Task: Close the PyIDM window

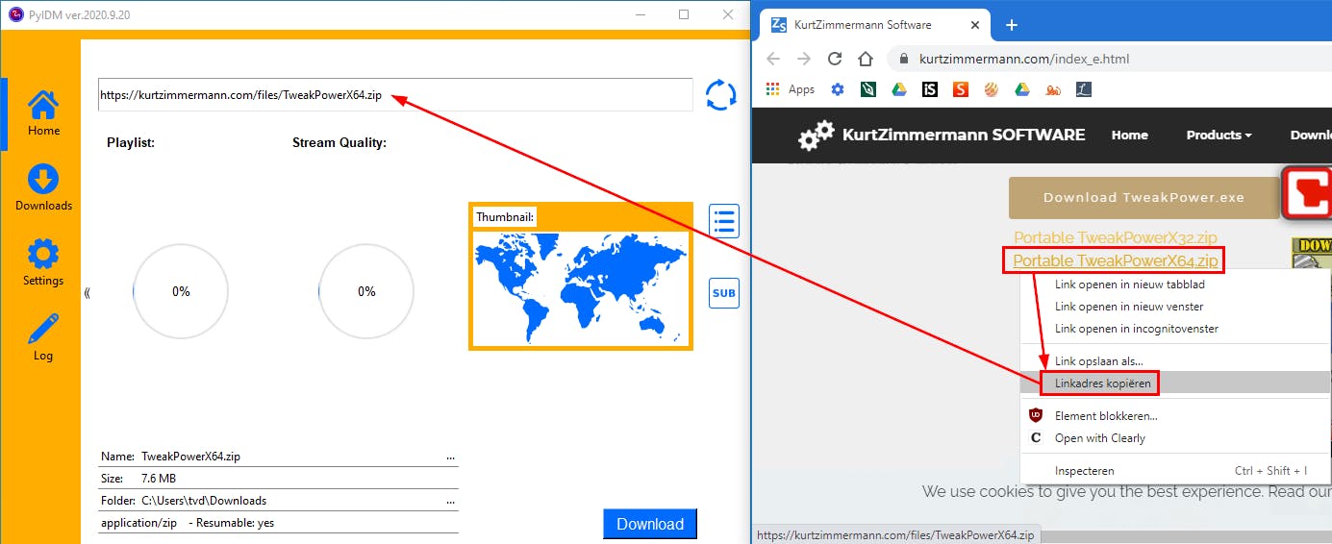Action: click(728, 14)
